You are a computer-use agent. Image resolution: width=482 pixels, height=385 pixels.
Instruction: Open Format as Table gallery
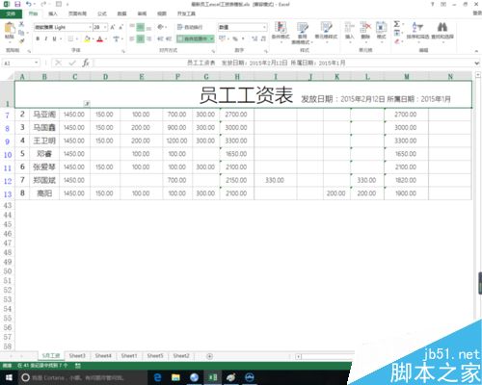[x=302, y=33]
